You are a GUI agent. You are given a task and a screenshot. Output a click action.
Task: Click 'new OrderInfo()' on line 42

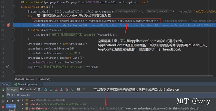pos(75,44)
